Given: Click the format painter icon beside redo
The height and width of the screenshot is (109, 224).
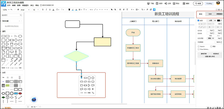Looking at the screenshot, I should pos(18,10).
